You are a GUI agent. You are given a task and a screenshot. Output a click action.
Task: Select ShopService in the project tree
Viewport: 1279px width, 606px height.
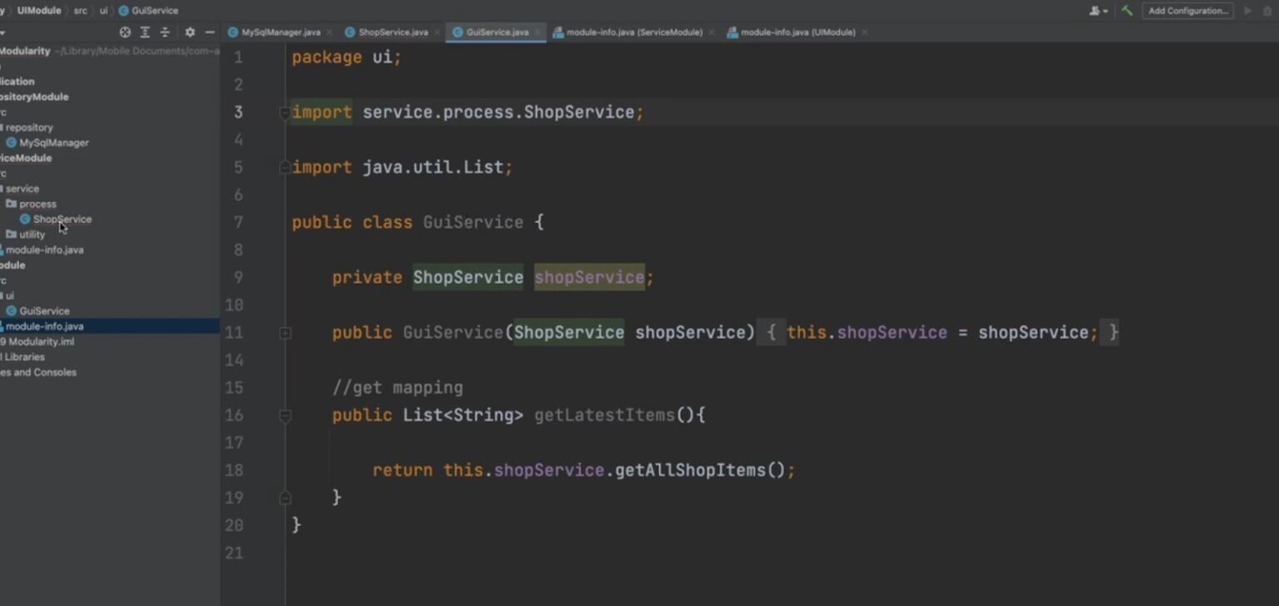[x=62, y=219]
